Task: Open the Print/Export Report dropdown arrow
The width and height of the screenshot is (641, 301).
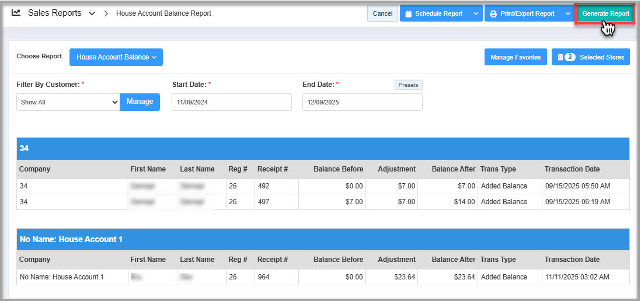Action: tap(567, 14)
